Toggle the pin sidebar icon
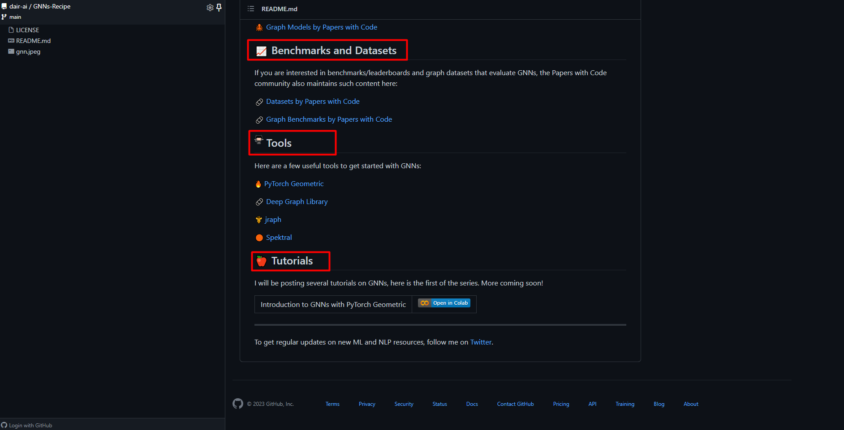This screenshot has height=430, width=844. 219,8
